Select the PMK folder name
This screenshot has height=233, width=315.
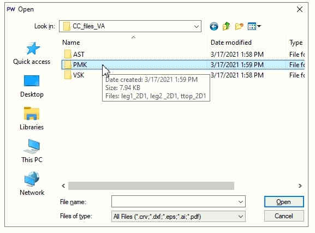(80, 65)
